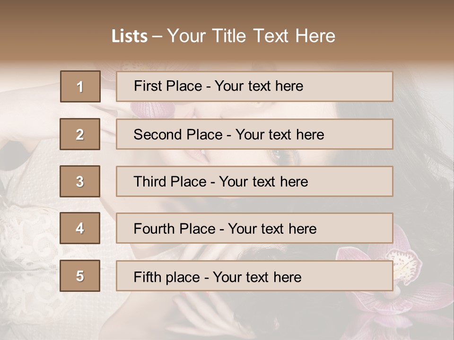Screen dimensions: 454x340
Task: Select the Second Place text bar
Action: [254, 134]
